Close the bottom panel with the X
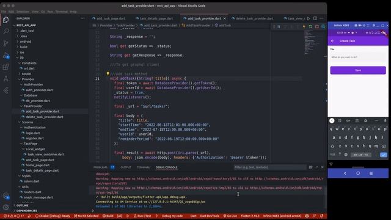 pyautogui.click(x=322, y=167)
